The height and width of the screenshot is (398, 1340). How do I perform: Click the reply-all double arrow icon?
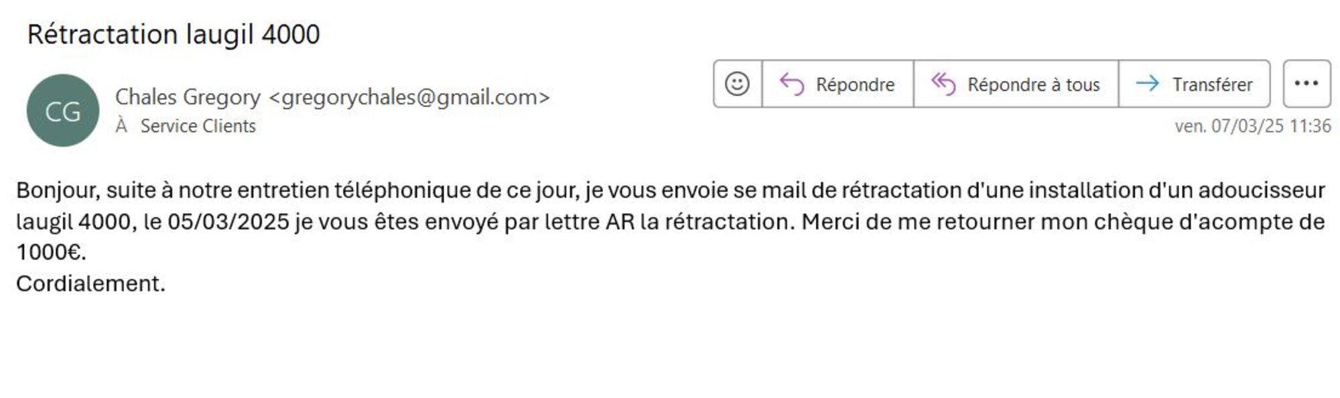(x=943, y=84)
